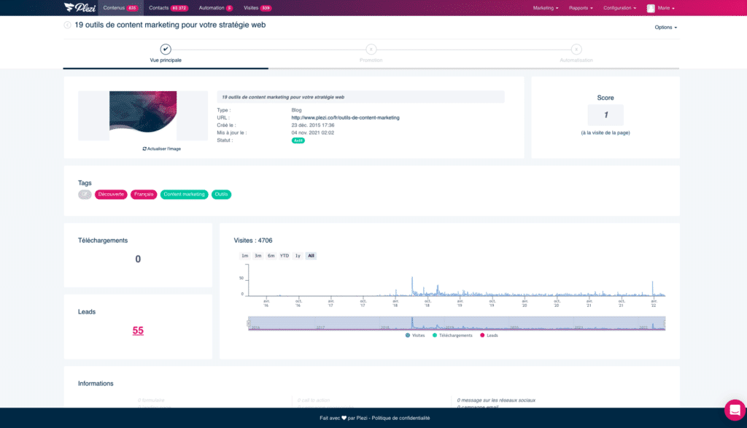Viewport: 747px width, 428px height.
Task: Click the Blog type value
Action: [x=296, y=110]
